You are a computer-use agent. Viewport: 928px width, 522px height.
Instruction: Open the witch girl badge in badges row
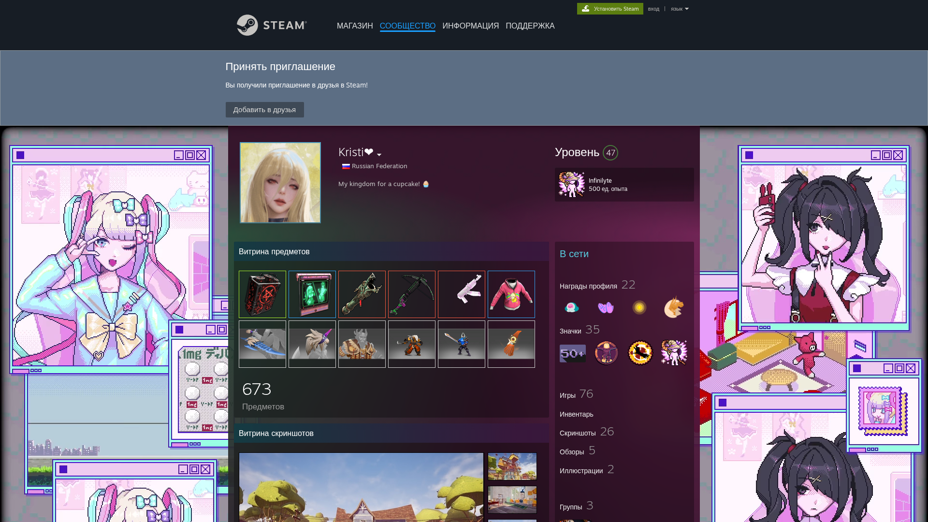click(674, 353)
